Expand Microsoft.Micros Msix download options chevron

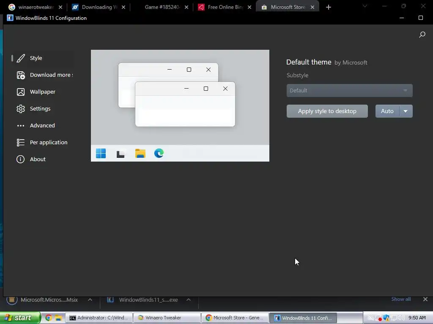point(90,300)
